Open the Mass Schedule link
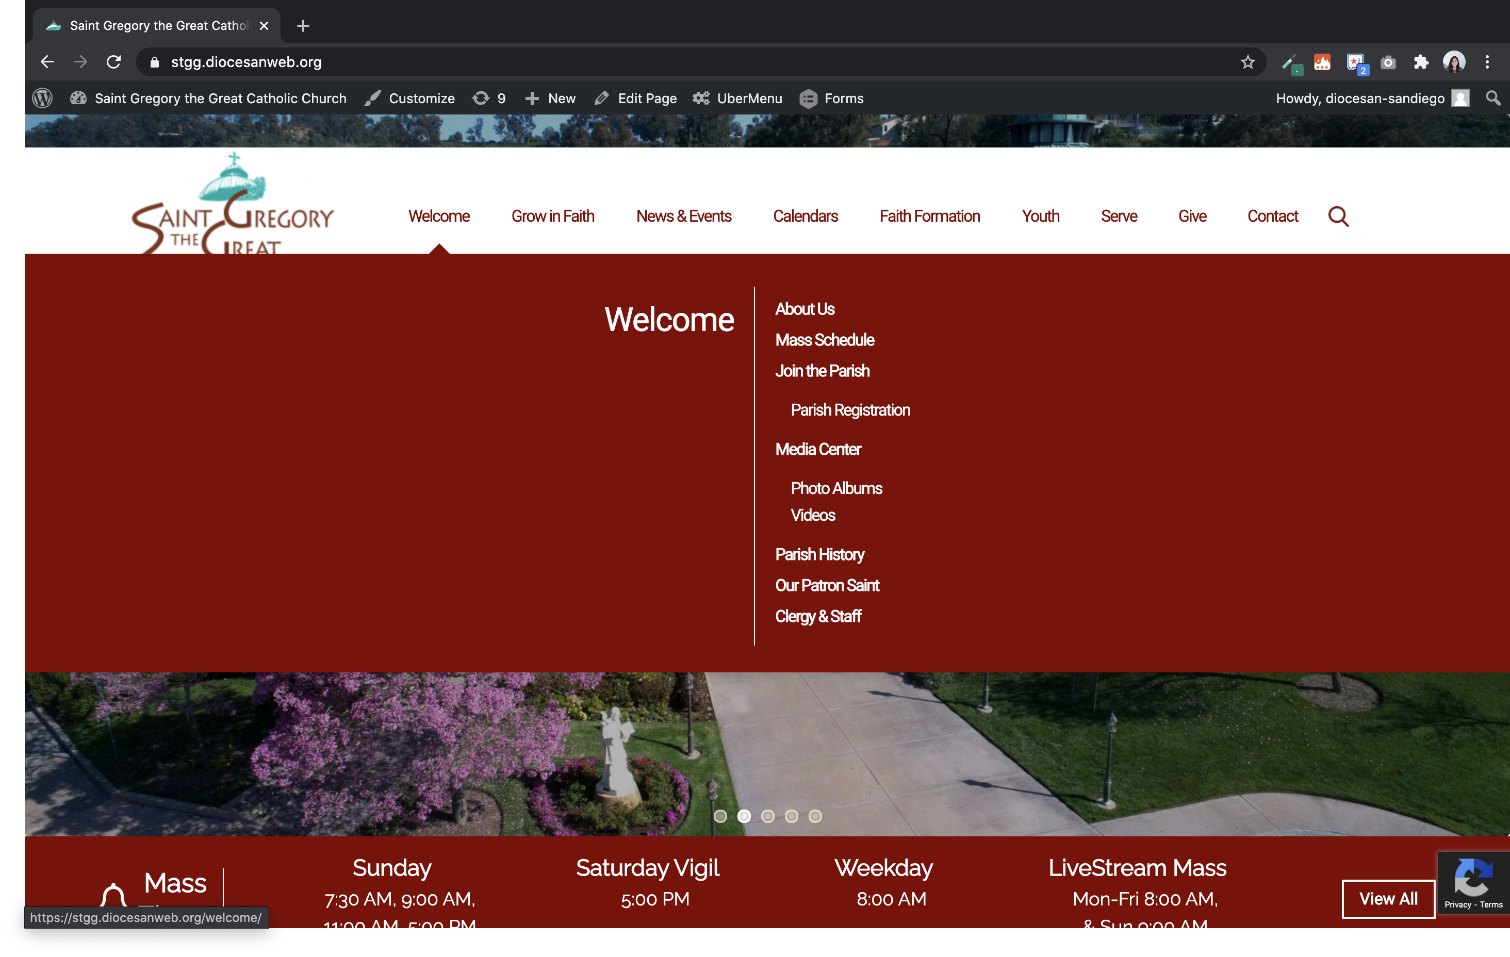 pos(824,340)
